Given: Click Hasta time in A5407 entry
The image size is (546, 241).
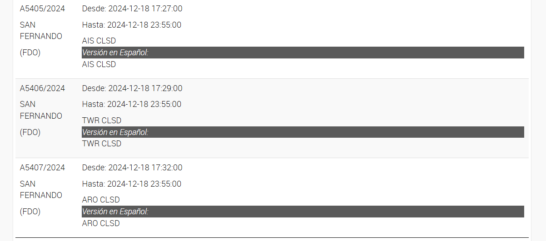Looking at the screenshot, I should coord(132,184).
